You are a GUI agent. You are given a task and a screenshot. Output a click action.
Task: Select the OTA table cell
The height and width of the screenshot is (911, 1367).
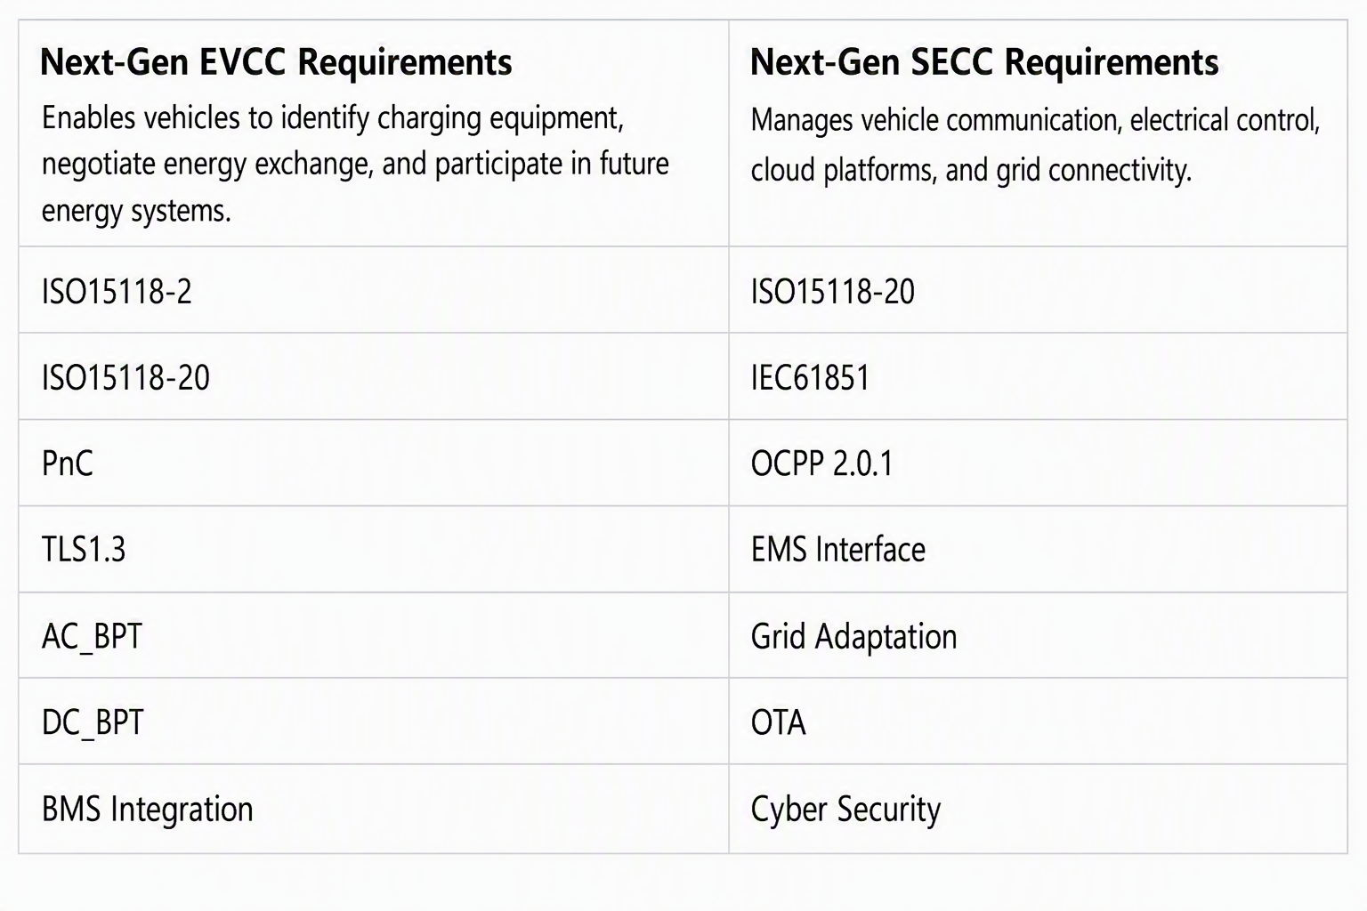click(1038, 722)
